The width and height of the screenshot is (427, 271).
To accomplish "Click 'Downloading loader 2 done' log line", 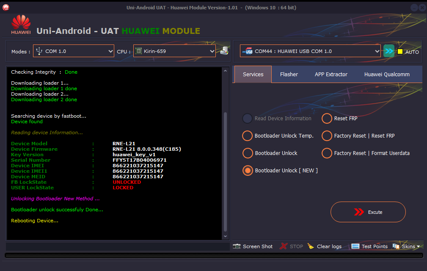I will 44,100.
